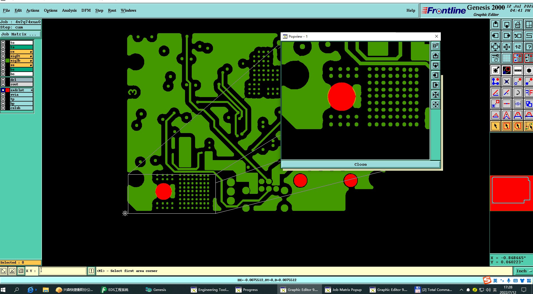This screenshot has height=294, width=533.
Task: Open the Help menu button
Action: [411, 11]
